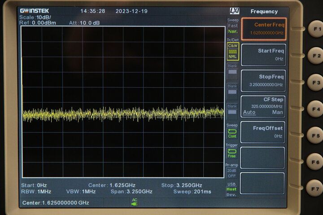Hit the F7 hardware key
Image resolution: width=323 pixels, height=215 pixels.
pos(314,189)
